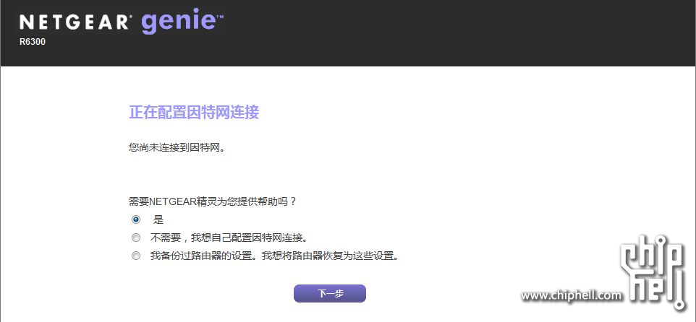Viewport: 696px width, 322px height.
Task: Select '我备份过路由器的设置' restore radio option
Action: 136,256
